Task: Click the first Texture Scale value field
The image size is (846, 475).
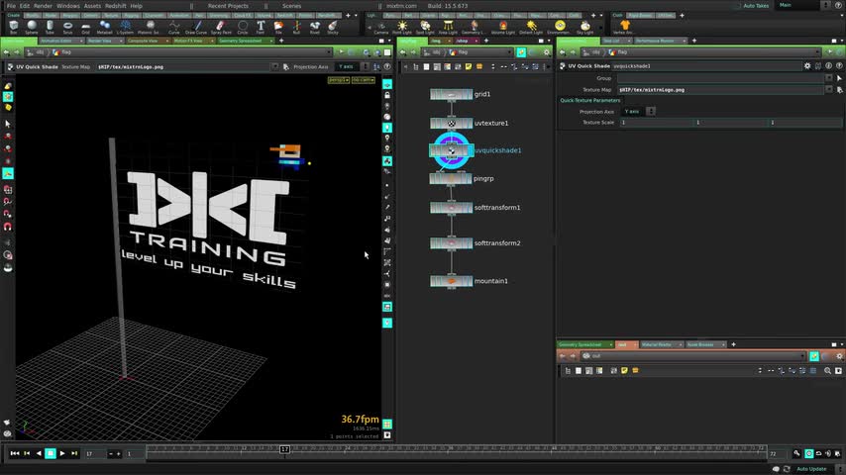Action: [x=656, y=123]
